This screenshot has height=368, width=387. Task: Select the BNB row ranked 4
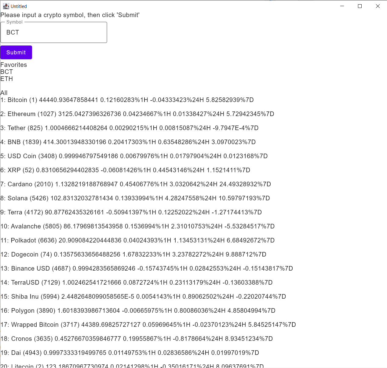pos(128,142)
